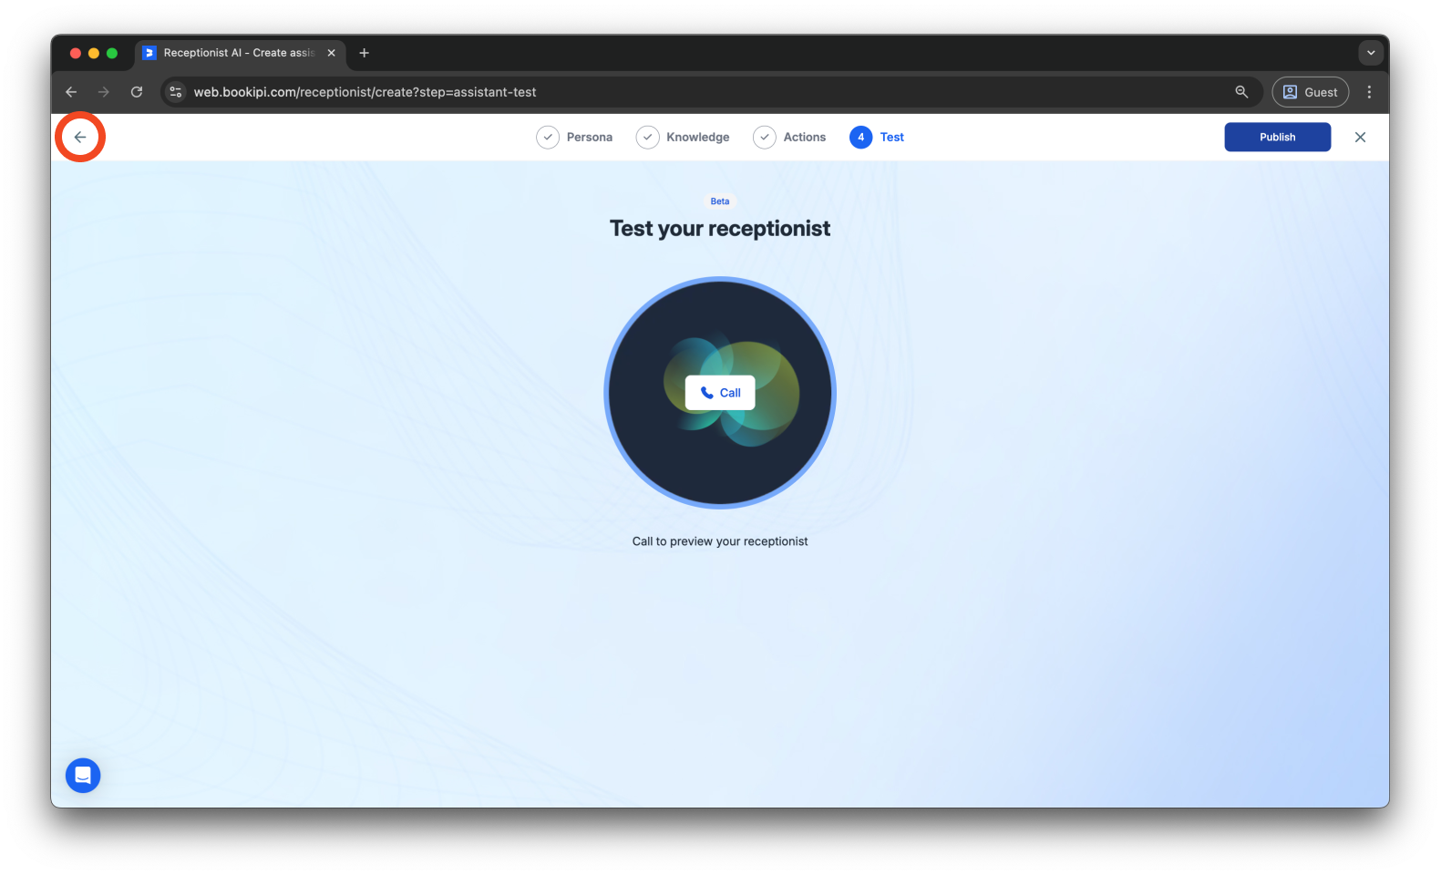Click the step 4 number circle
Viewport: 1441px width, 875px height.
860,137
